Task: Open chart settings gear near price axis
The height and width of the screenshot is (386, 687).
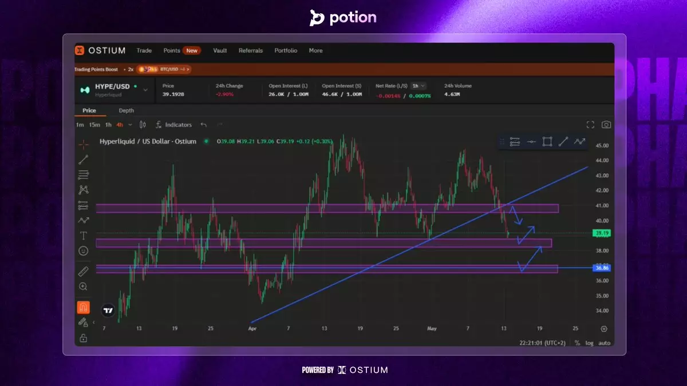Action: [604, 329]
